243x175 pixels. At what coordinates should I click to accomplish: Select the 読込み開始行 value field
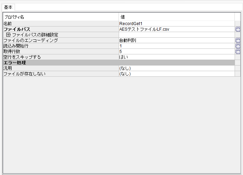(176, 46)
